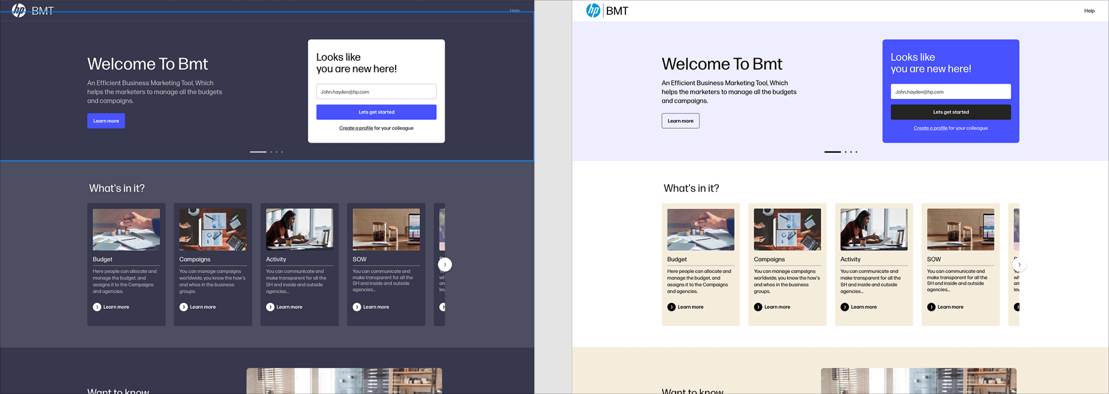
Task: Open Help in the light-theme header
Action: pos(1089,11)
